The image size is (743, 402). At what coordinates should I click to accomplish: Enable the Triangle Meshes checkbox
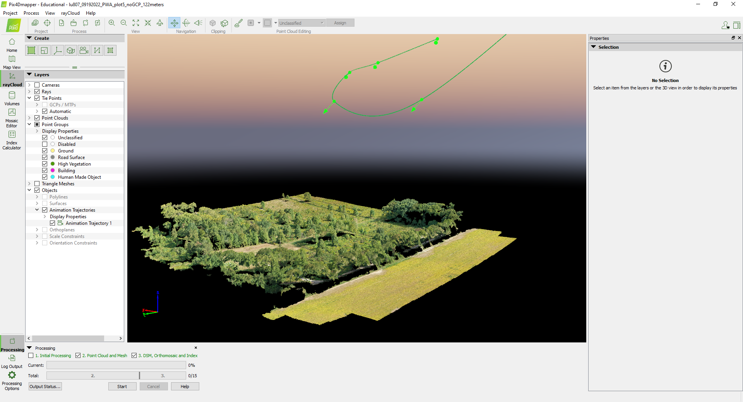click(37, 184)
